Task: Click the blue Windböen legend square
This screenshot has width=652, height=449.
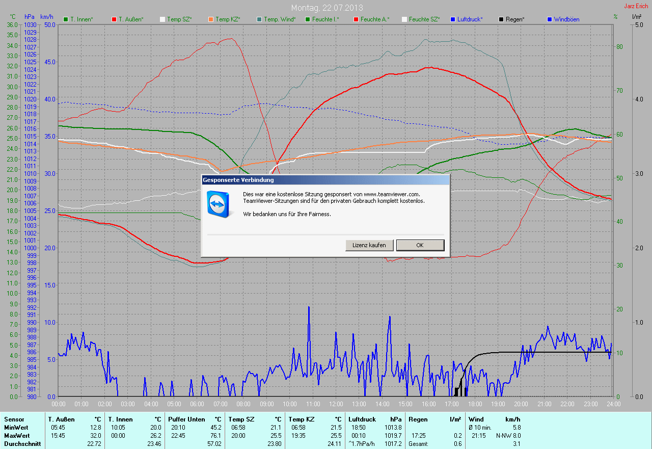Action: point(550,19)
